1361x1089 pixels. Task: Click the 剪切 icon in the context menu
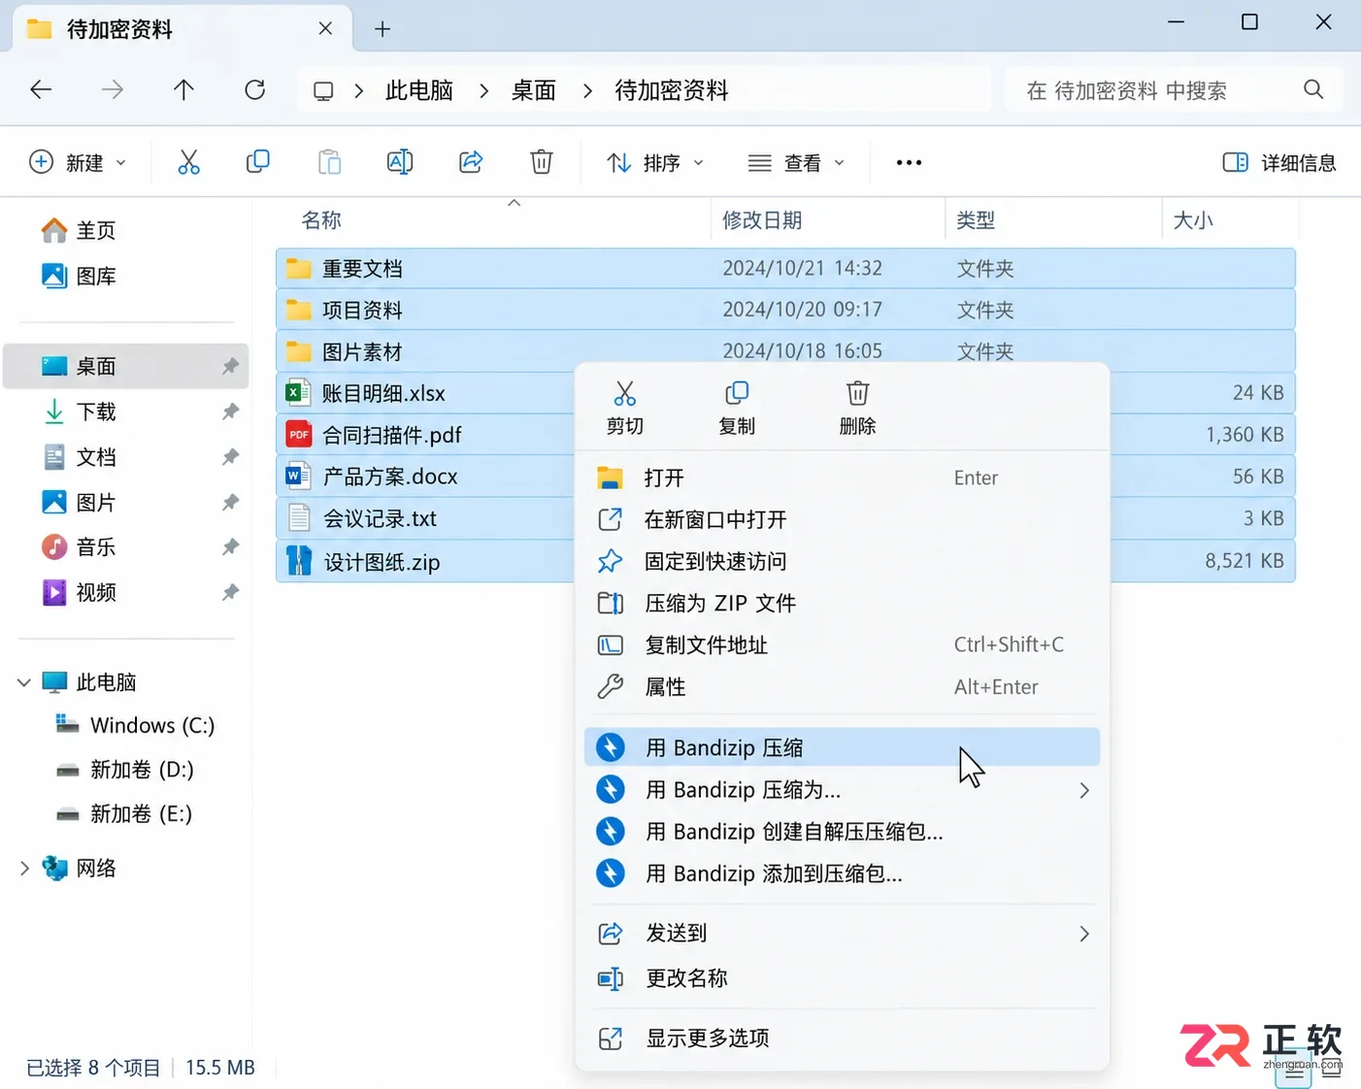click(625, 393)
